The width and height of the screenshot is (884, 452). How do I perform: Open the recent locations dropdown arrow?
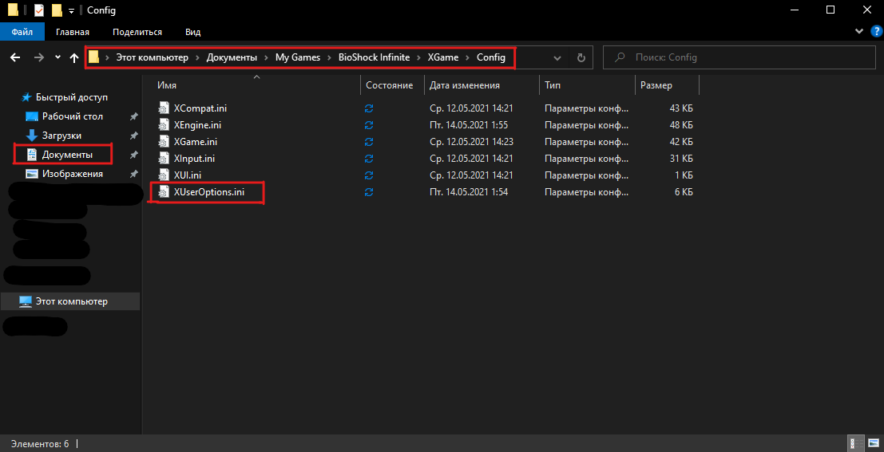[x=57, y=57]
